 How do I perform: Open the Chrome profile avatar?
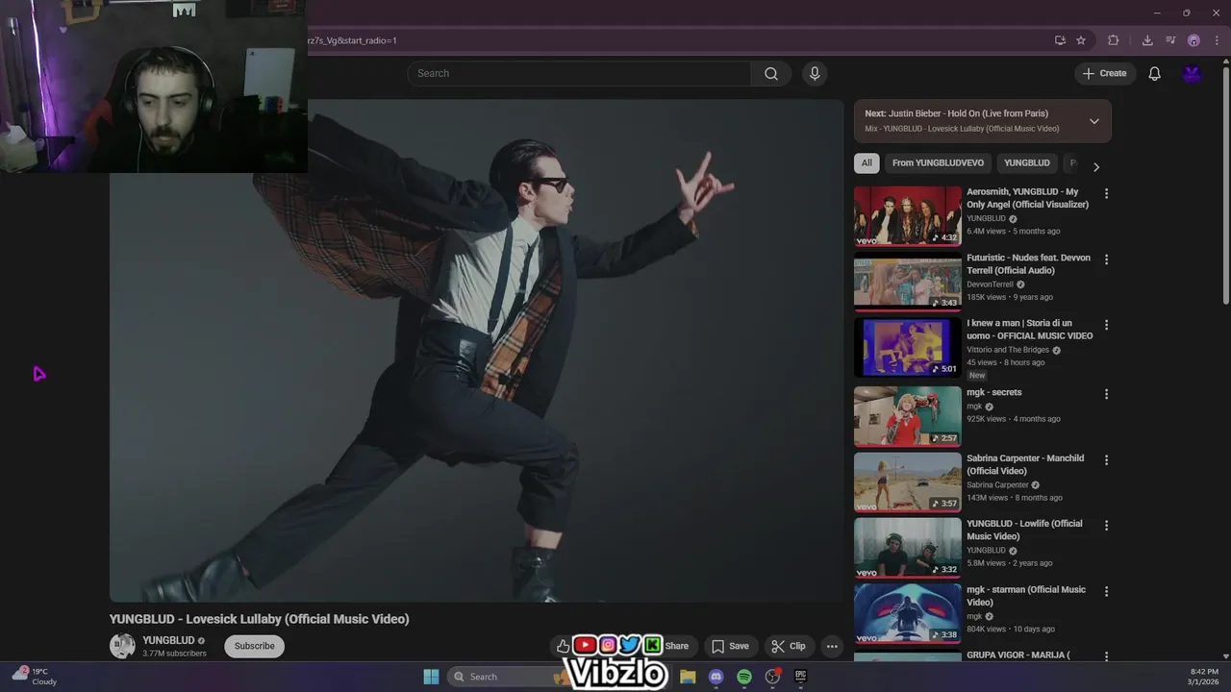1193,40
